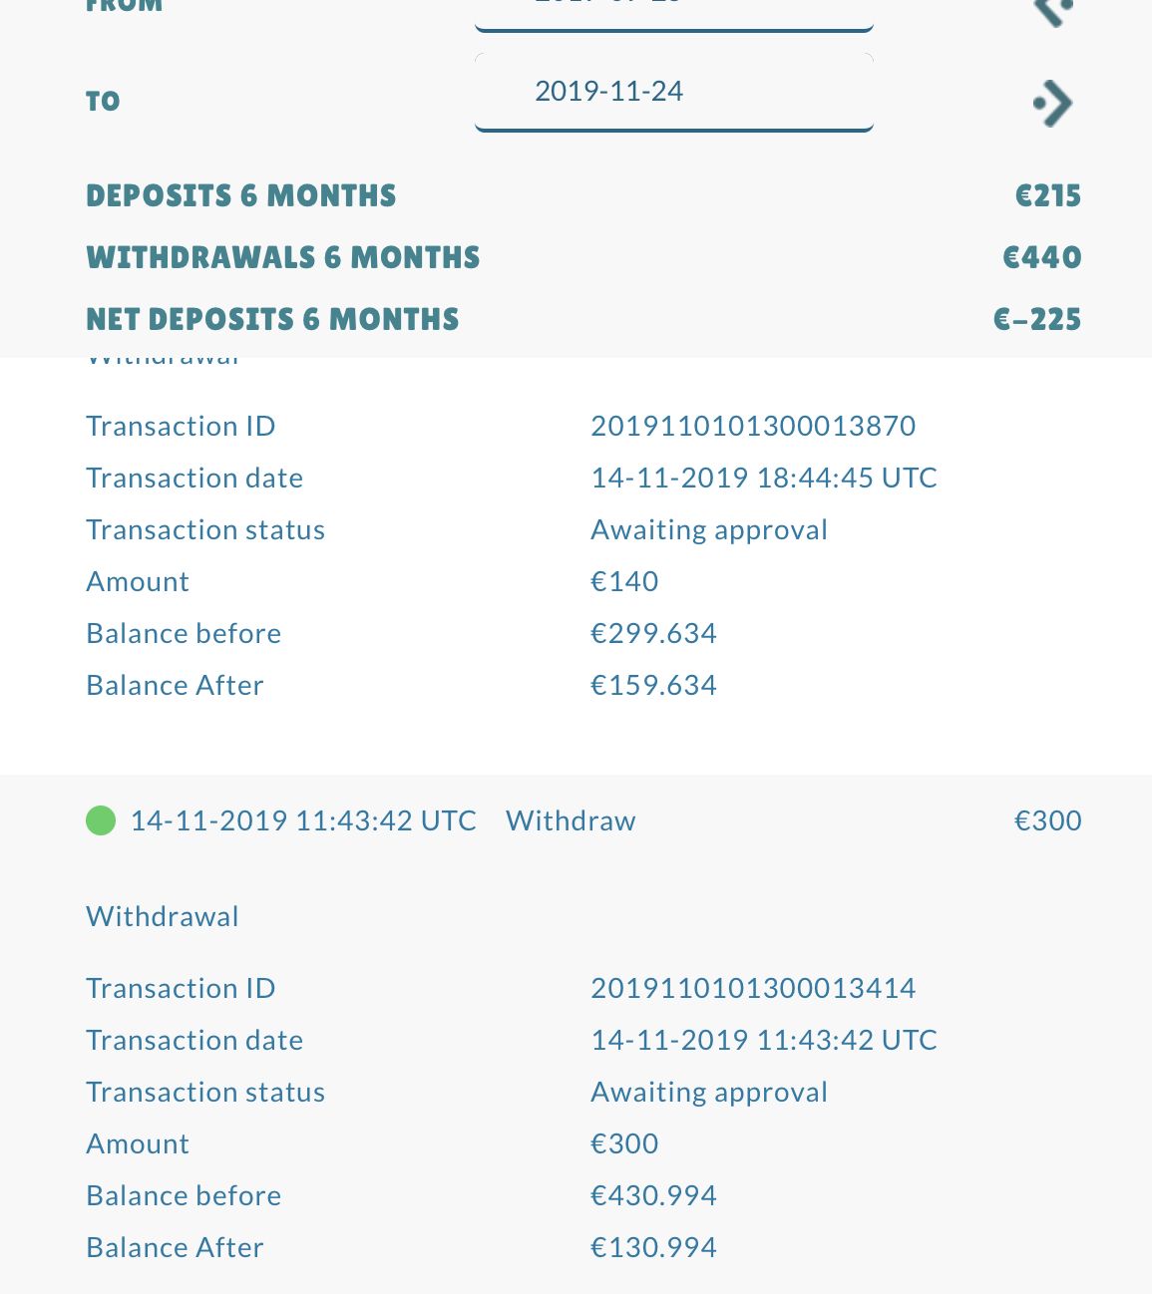The width and height of the screenshot is (1152, 1294).
Task: Select transaction ID 2019110101300013414
Action: pos(753,988)
